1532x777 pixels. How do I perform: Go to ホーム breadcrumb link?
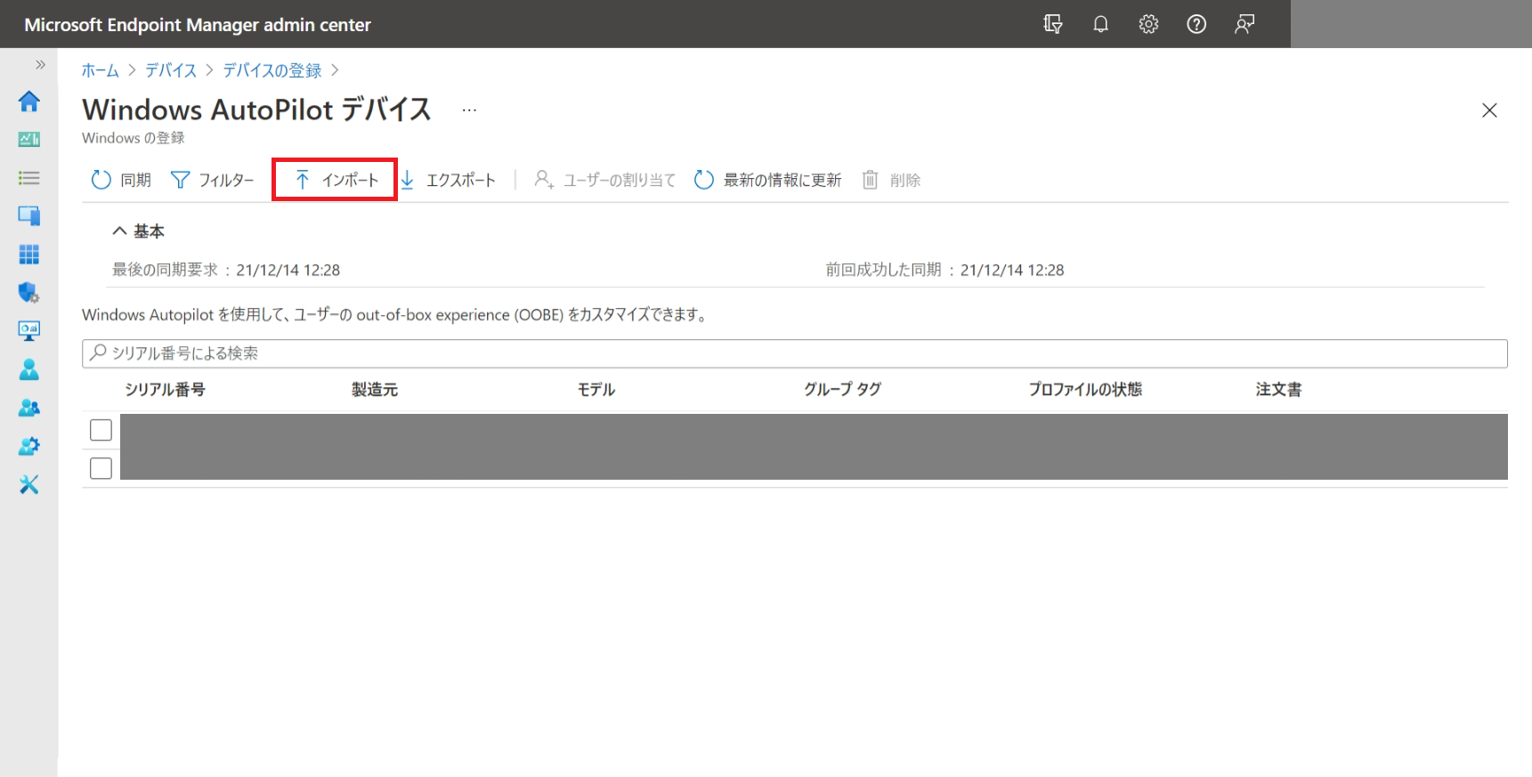pyautogui.click(x=101, y=70)
